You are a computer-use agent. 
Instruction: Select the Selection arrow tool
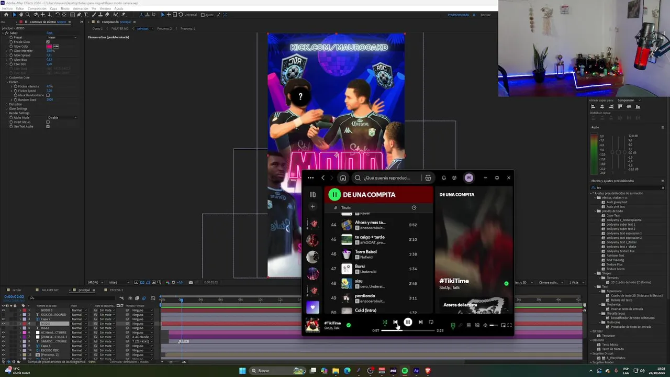[x=15, y=15]
